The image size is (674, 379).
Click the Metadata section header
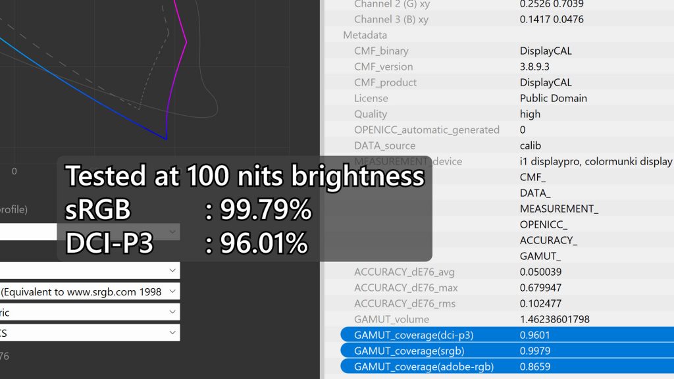pyautogui.click(x=365, y=35)
